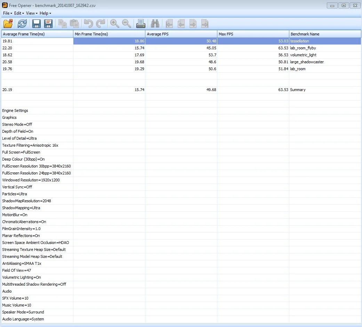Click Average Frame Time(ms) column header
Viewport: 362px width, 327px height.
(x=38, y=34)
